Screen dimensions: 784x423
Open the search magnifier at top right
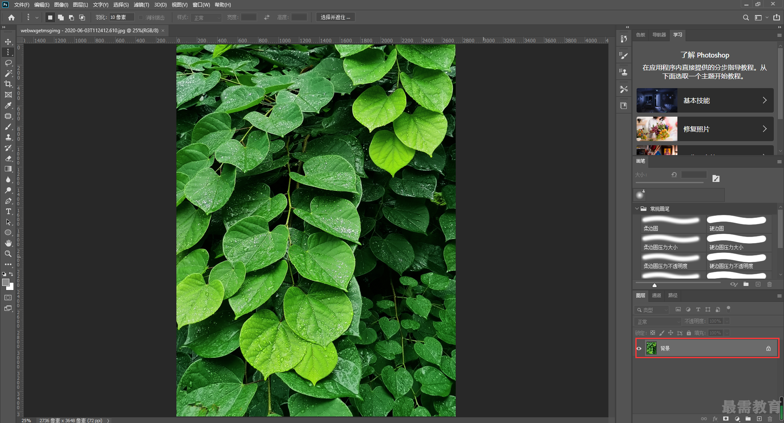746,18
